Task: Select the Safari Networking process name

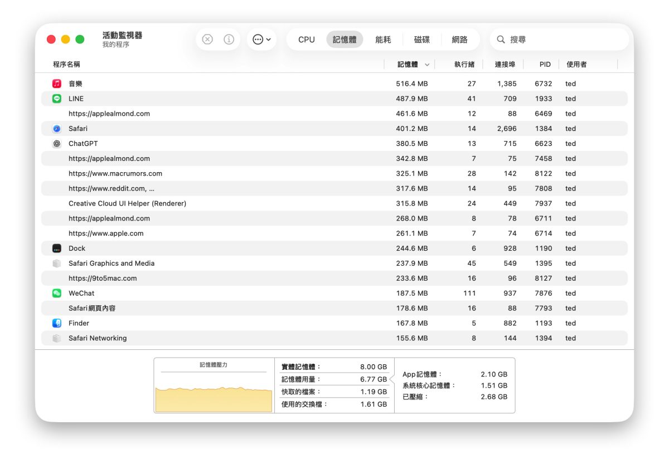Action: click(98, 338)
